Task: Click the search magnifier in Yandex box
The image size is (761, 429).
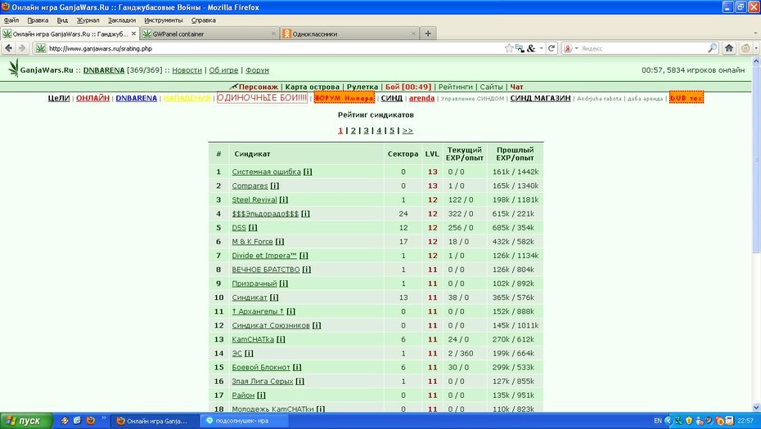Action: click(x=712, y=48)
